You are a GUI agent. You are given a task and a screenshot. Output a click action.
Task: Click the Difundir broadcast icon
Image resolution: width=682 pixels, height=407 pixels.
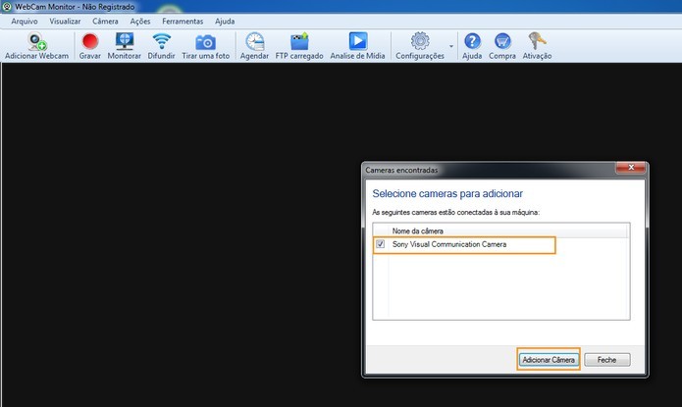162,43
